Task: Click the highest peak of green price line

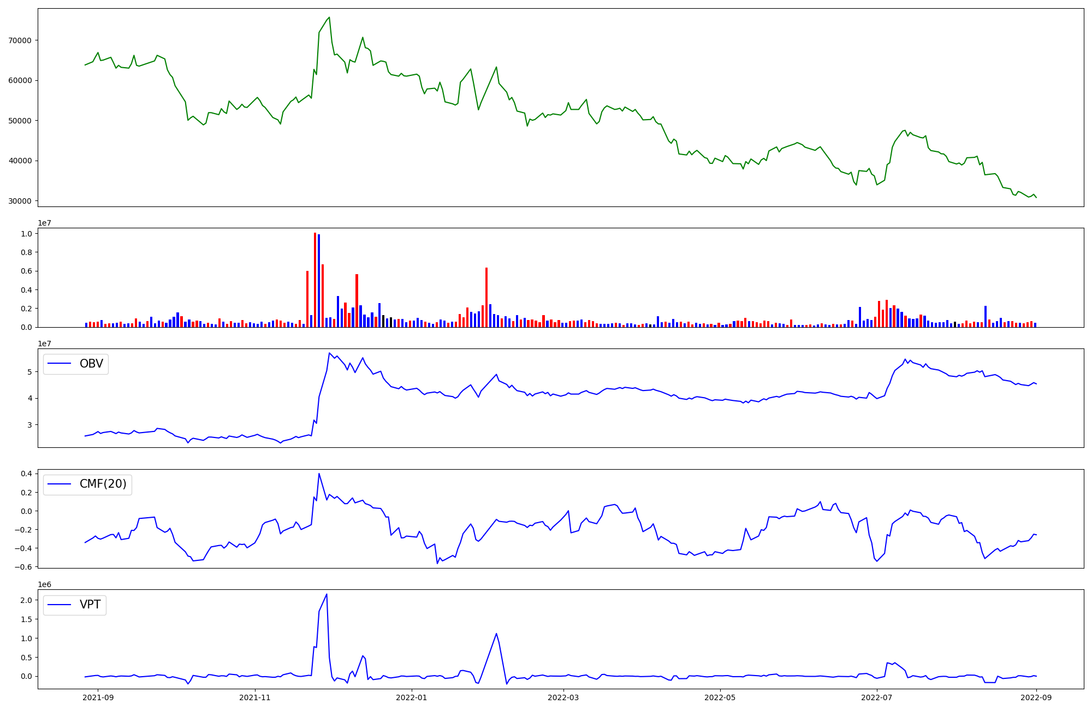Action: point(329,17)
